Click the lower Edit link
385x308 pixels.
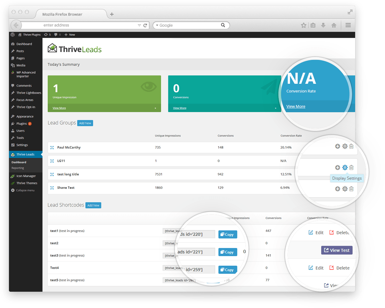[x=316, y=268]
